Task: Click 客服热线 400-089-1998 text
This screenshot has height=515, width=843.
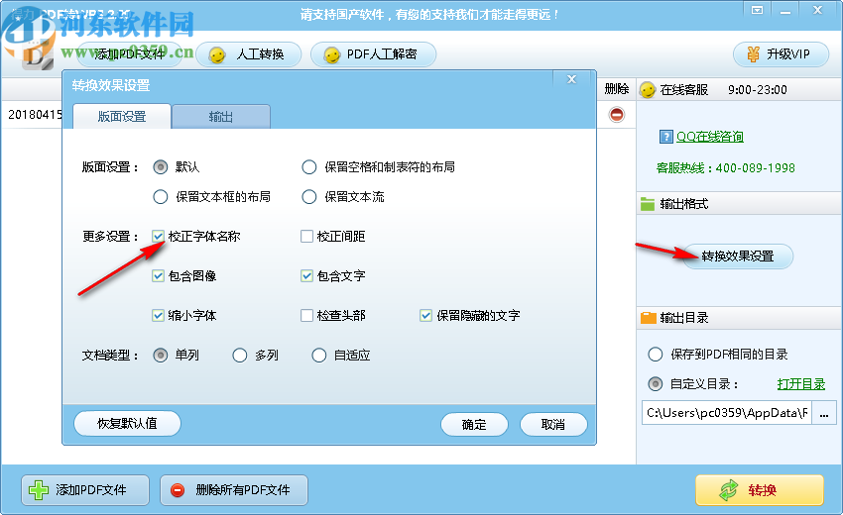Action: [725, 168]
